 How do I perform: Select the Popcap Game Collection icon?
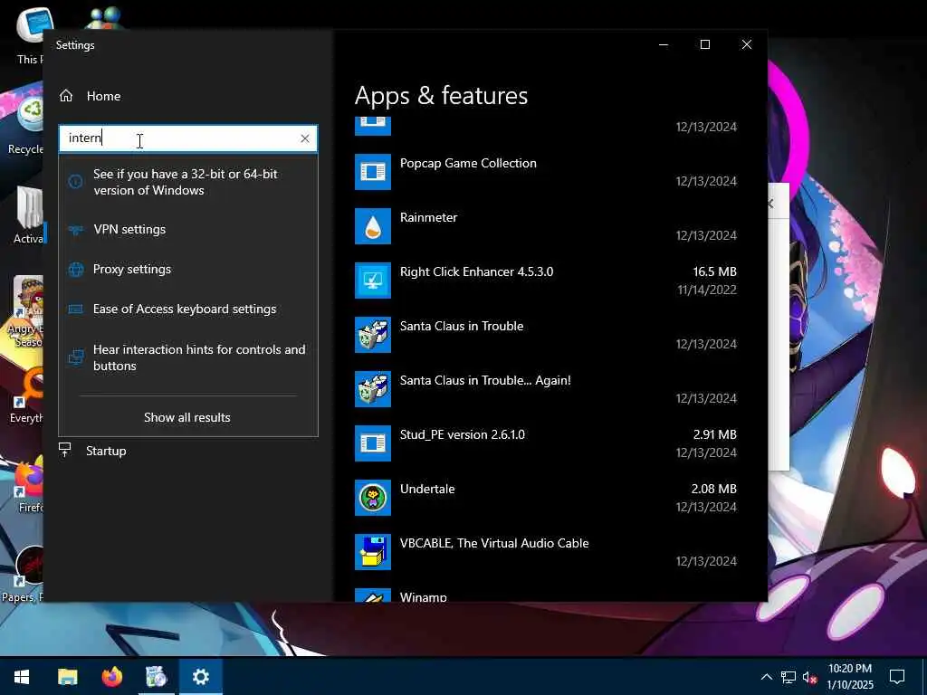(372, 172)
